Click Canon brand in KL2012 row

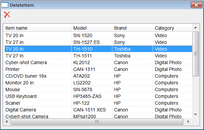pos(132,62)
